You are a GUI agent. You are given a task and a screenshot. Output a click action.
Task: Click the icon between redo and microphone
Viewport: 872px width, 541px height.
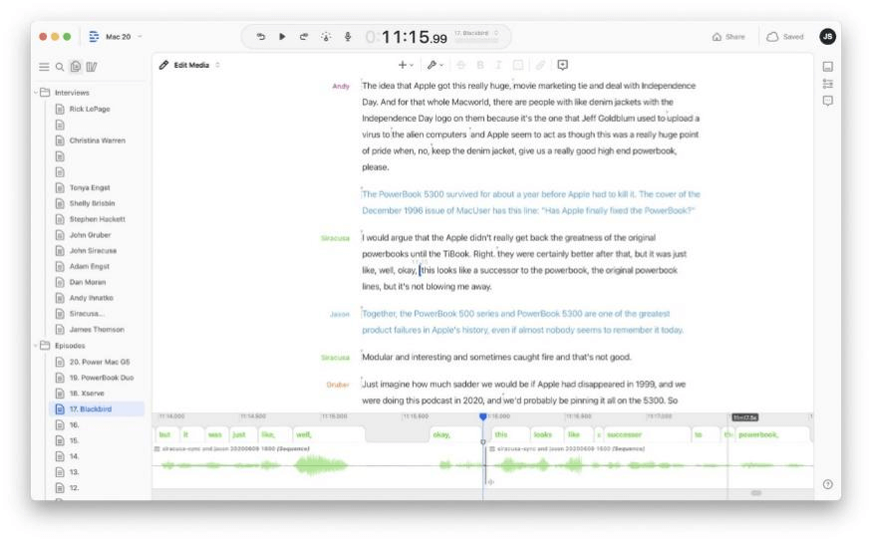[326, 37]
